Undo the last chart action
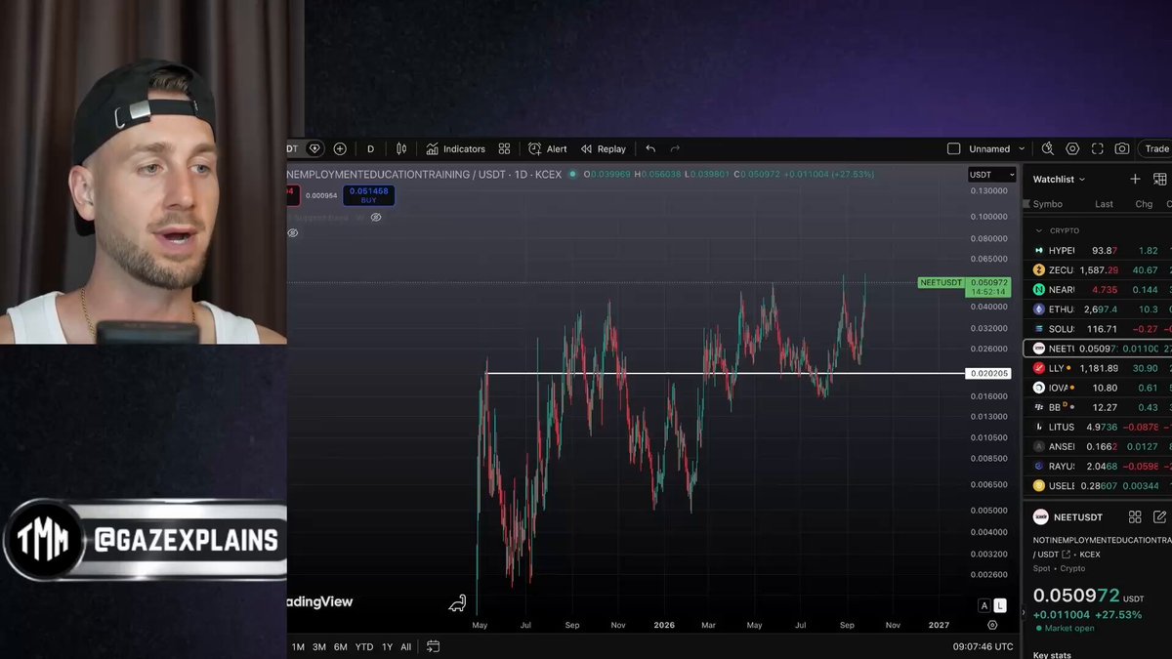 coord(650,149)
